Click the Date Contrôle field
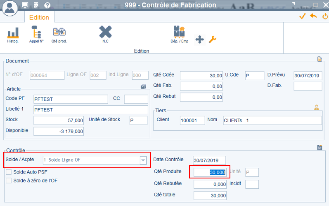329x206 pixels. click(209, 160)
